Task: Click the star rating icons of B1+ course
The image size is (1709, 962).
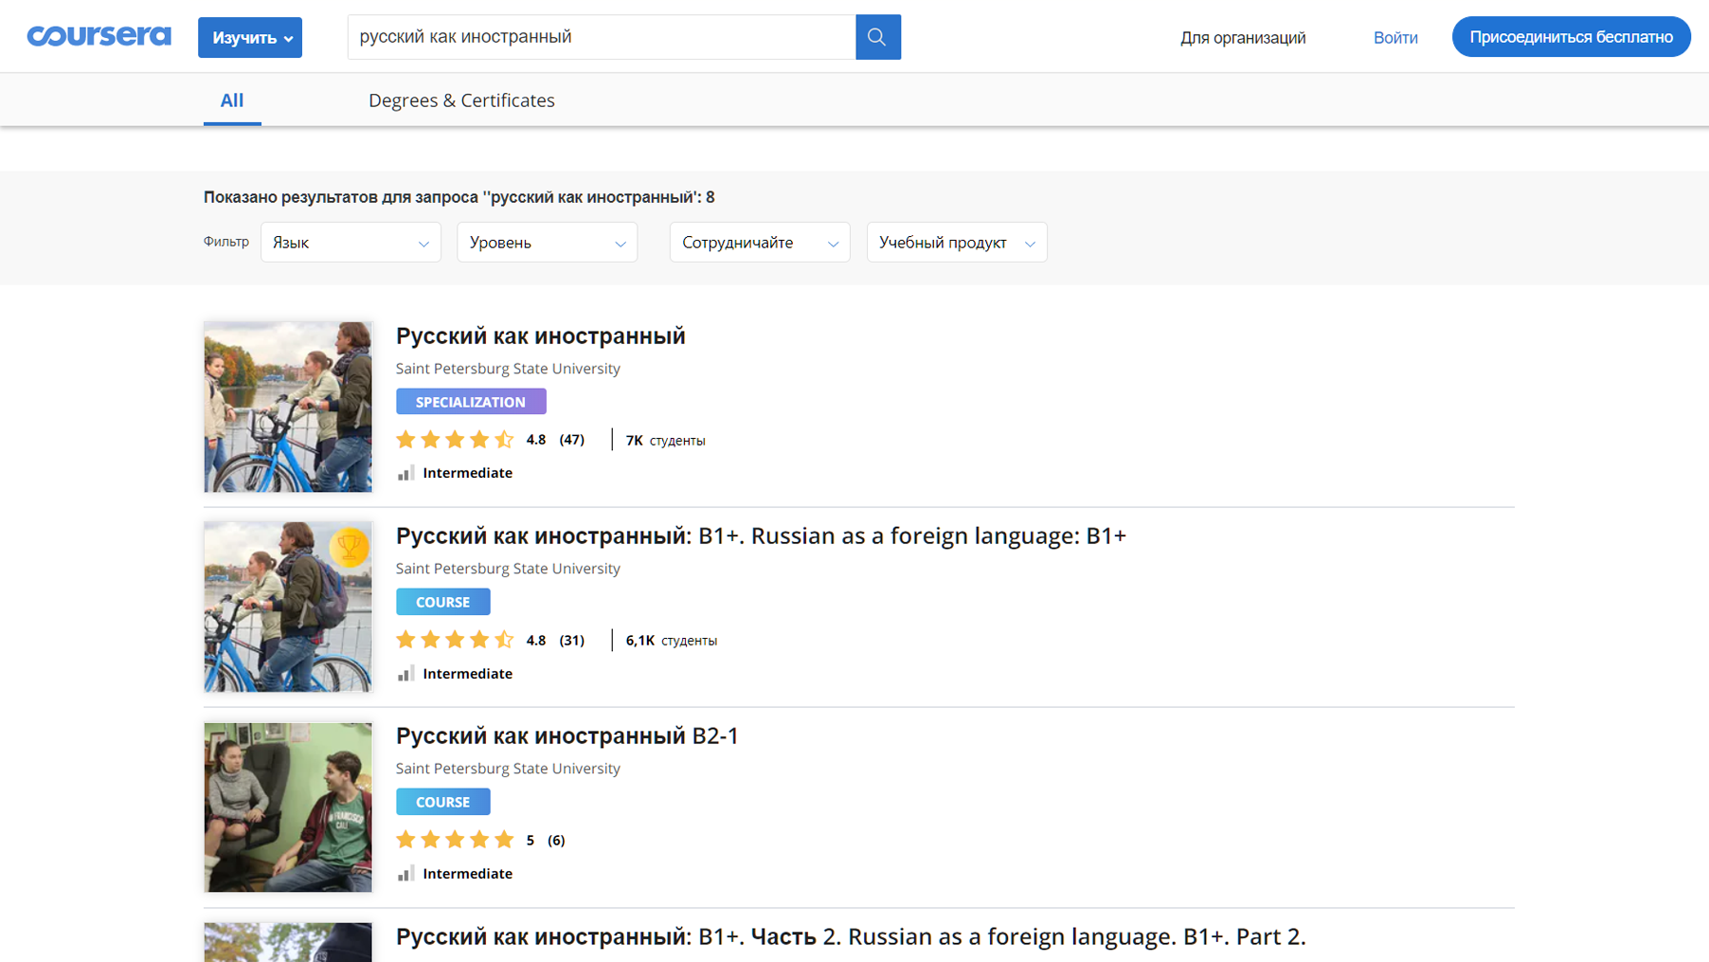Action: pos(455,640)
